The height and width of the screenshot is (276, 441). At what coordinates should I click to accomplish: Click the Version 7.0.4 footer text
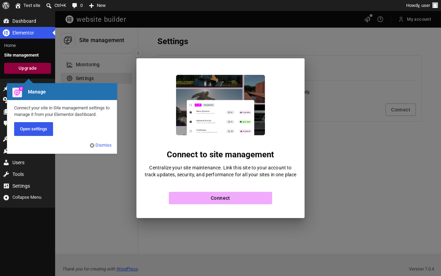click(x=421, y=269)
